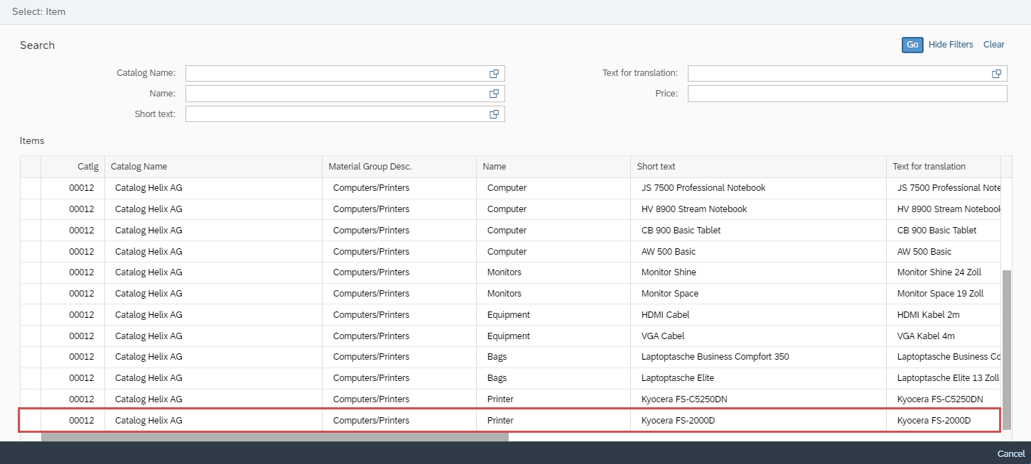Image resolution: width=1031 pixels, height=464 pixels.
Task: Select the Kyocera FS-C5250DN printer entry
Action: pos(684,399)
